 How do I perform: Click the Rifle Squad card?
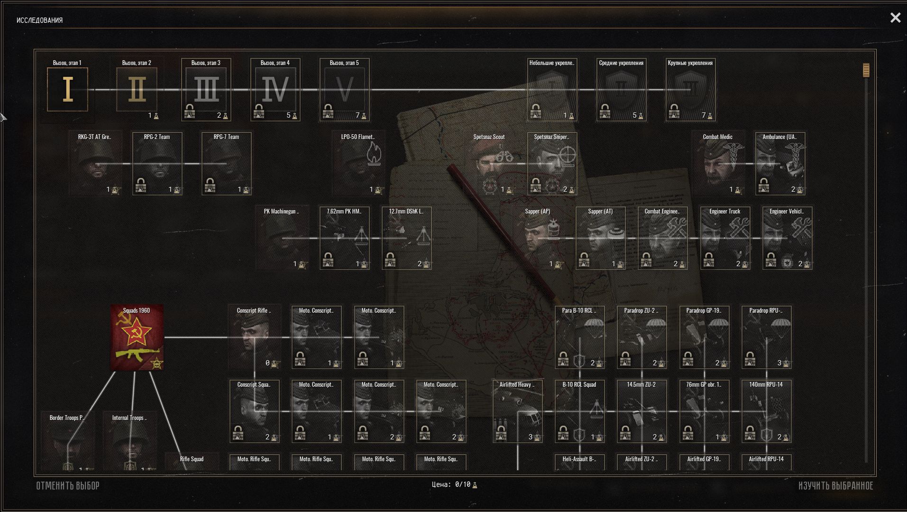(x=192, y=461)
